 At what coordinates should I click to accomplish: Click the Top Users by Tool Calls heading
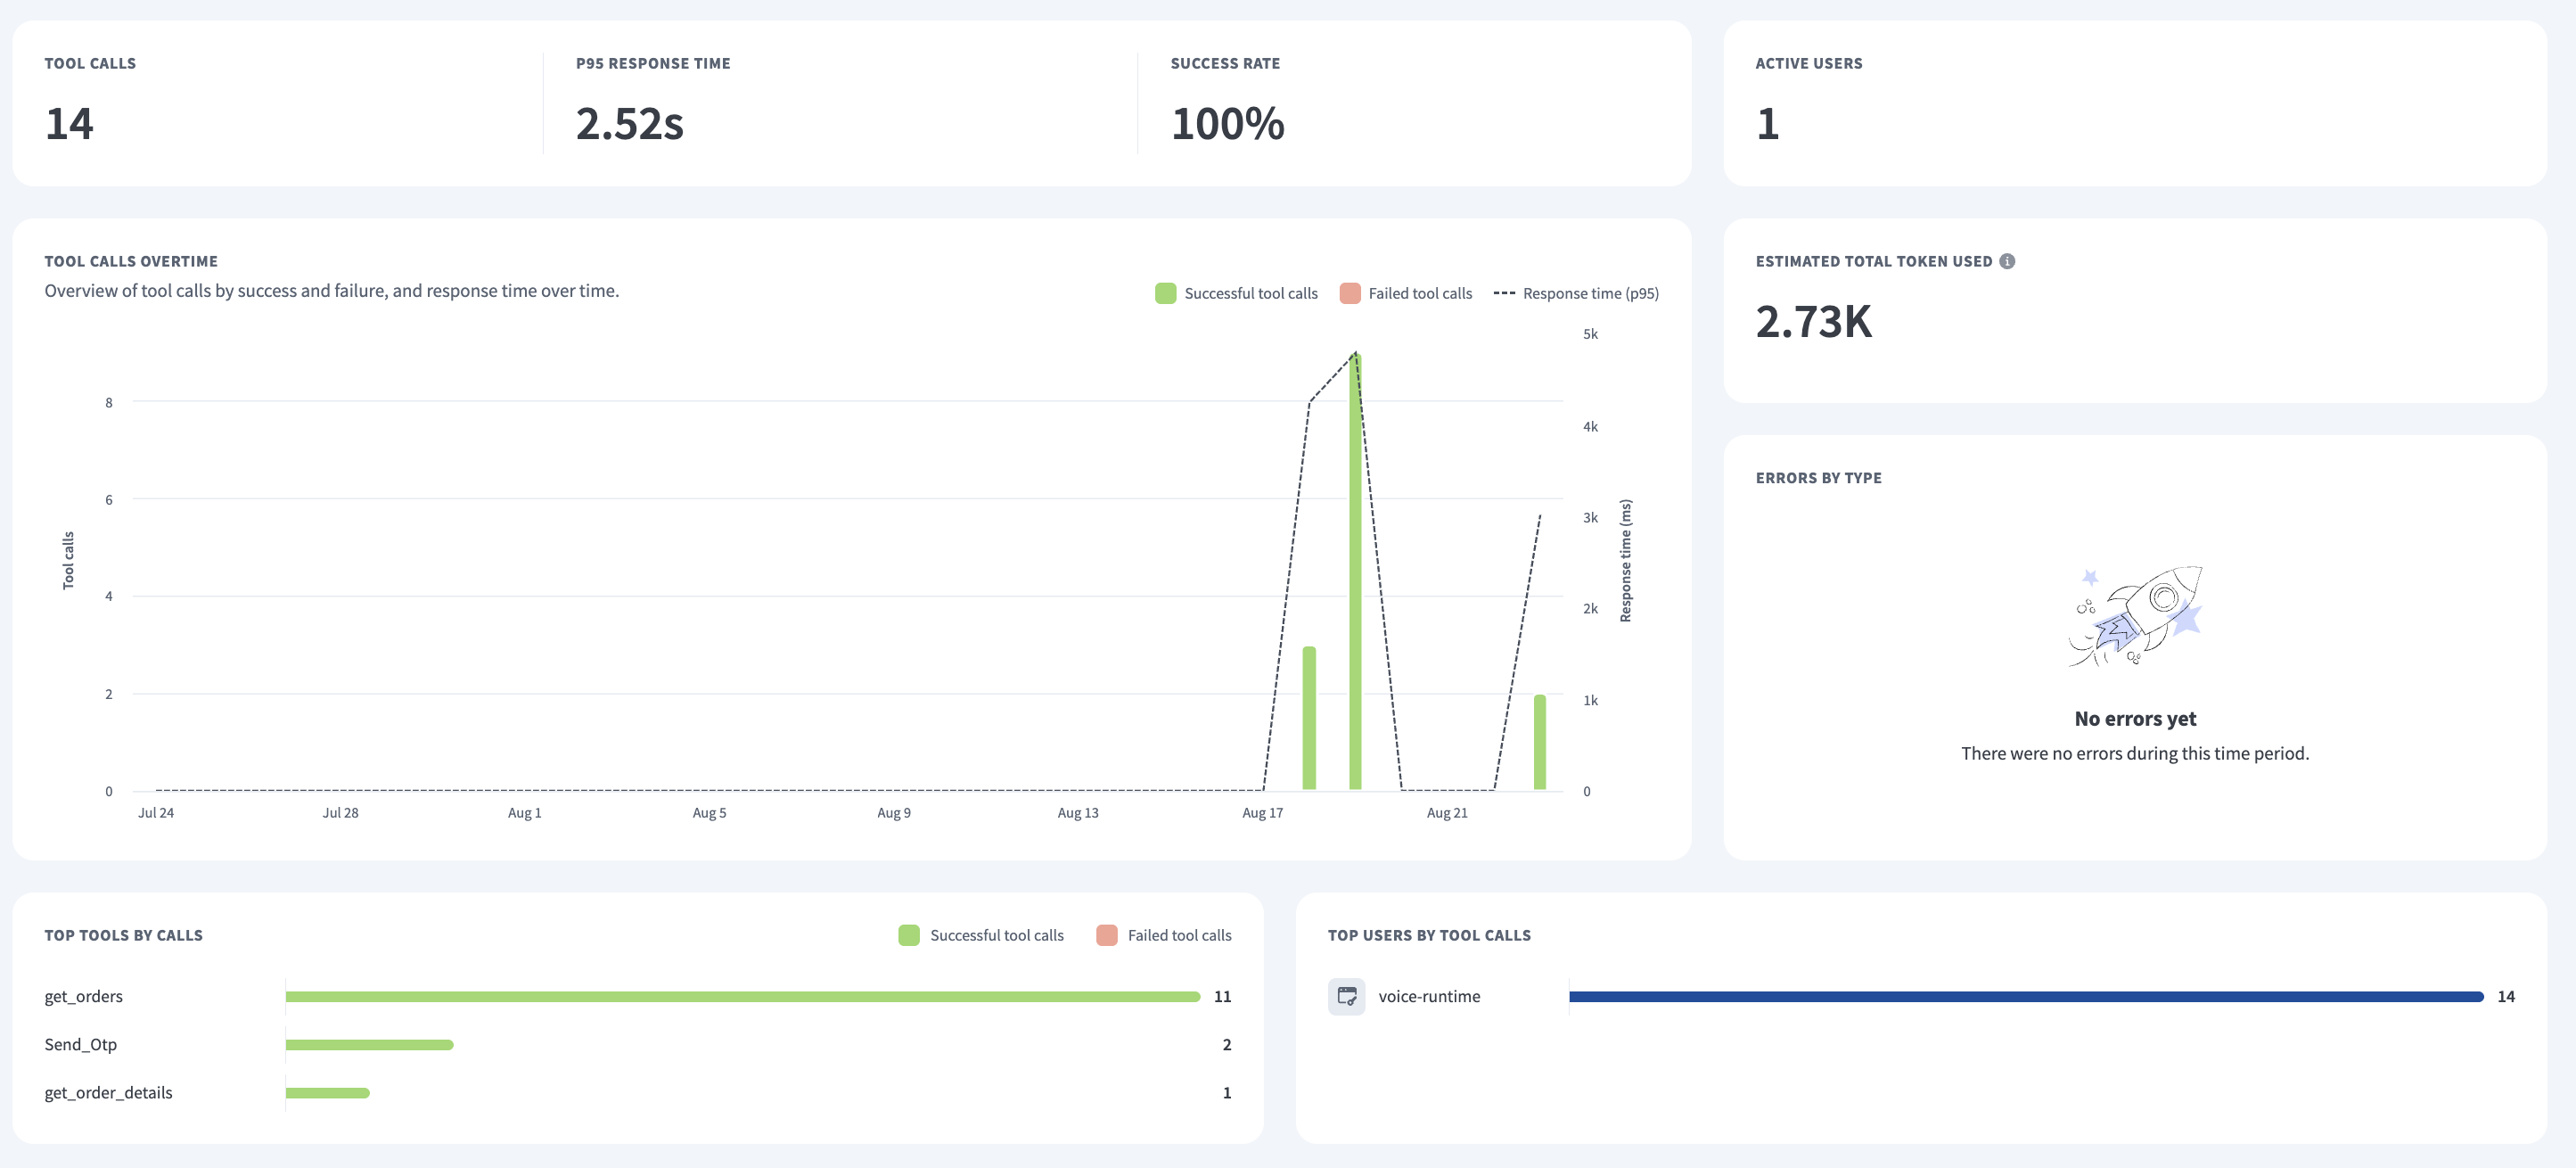click(1429, 935)
